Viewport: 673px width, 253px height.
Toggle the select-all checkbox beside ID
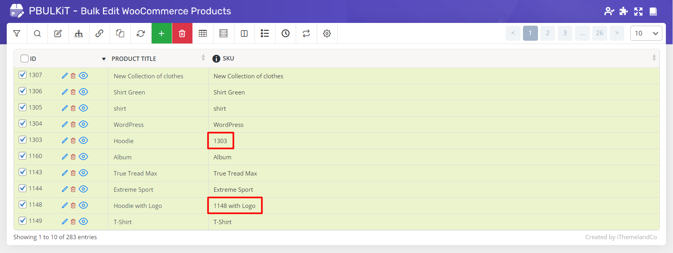[x=25, y=59]
